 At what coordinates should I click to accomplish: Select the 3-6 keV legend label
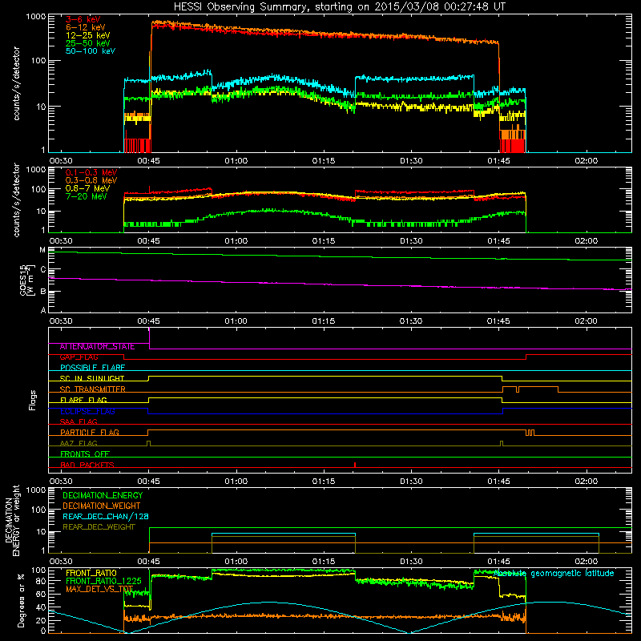pyautogui.click(x=83, y=19)
